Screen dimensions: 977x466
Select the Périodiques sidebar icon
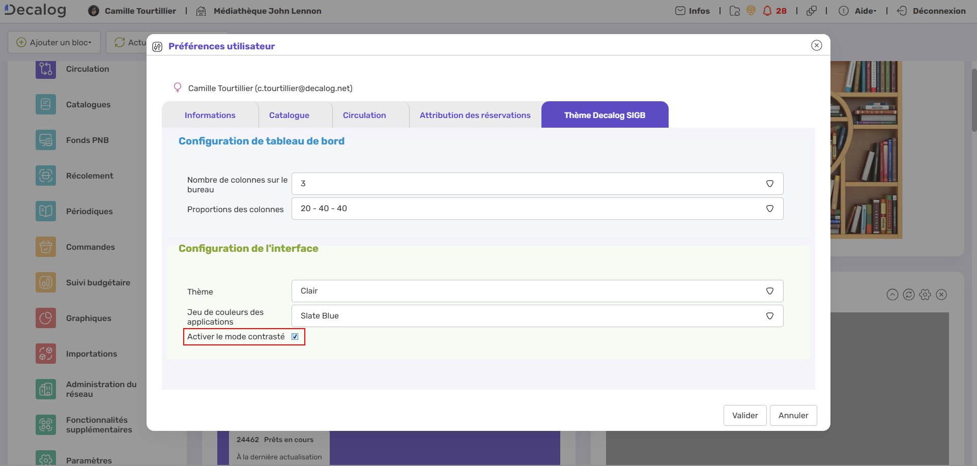(x=45, y=211)
